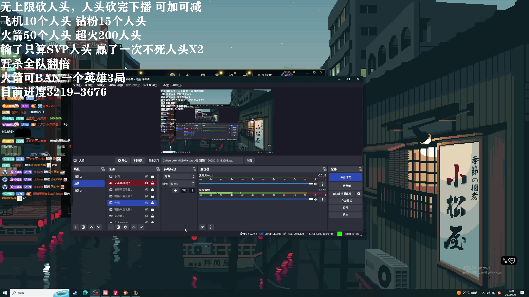Viewport: 529px width, 297px height.
Task: Show the 大图 source via eye icon
Action: tap(147, 203)
